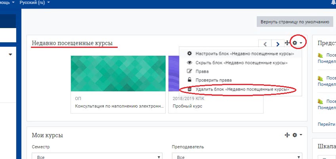The height and width of the screenshot is (159, 336).
Task: Open the Преподаватель dropdown showing Все
Action: [237, 157]
